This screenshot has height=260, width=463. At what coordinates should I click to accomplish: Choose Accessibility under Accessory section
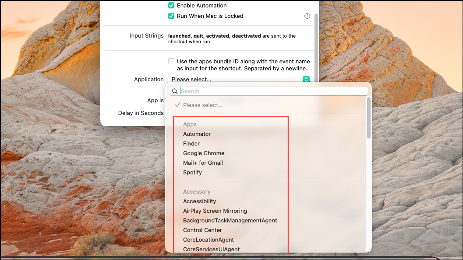click(x=199, y=201)
